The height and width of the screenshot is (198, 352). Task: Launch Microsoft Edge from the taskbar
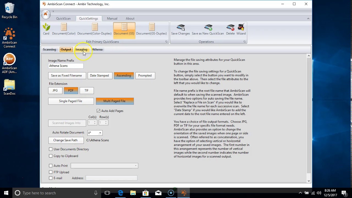pos(120,193)
